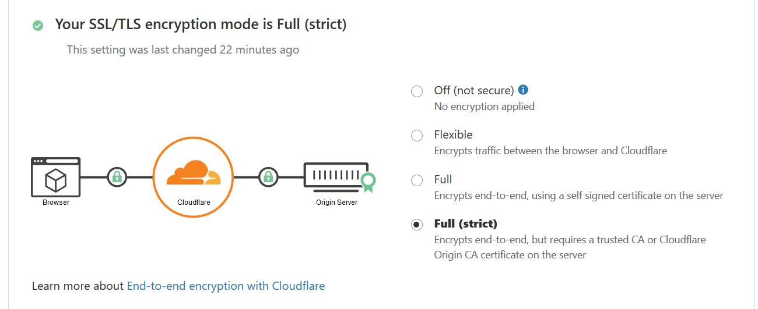Click the Flexible option label
The width and height of the screenshot is (758, 309).
tap(453, 134)
